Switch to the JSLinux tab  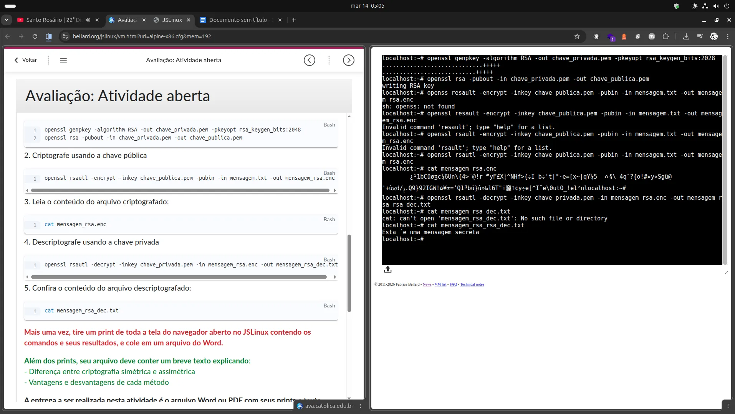[172, 20]
